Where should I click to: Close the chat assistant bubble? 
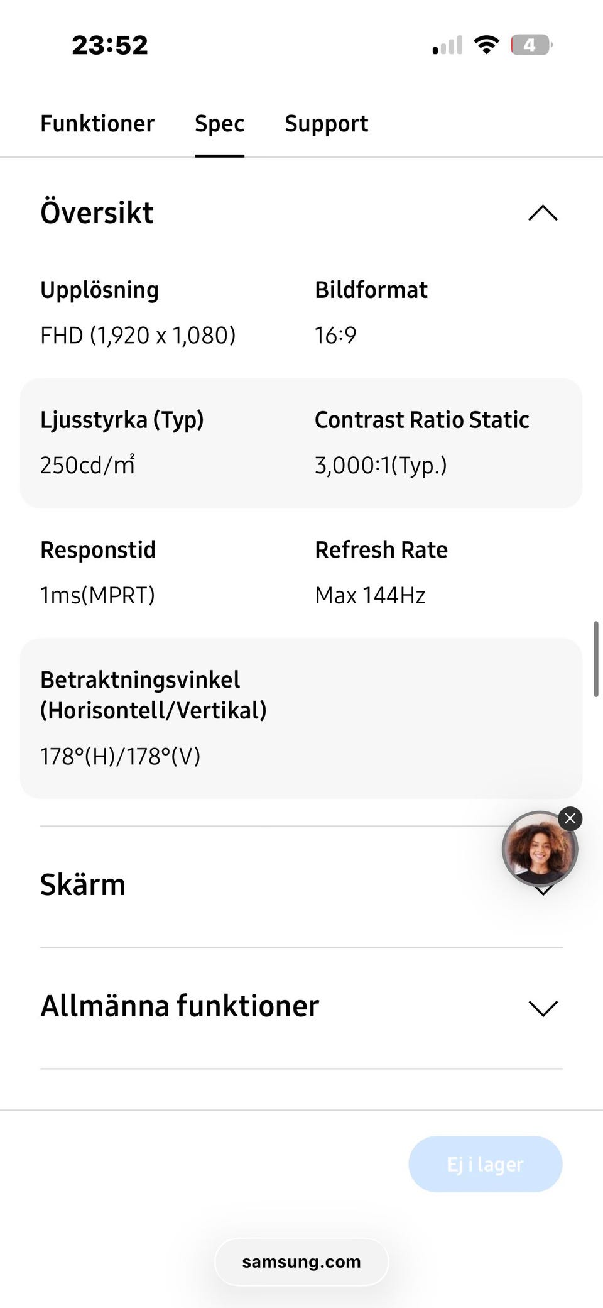[570, 818]
